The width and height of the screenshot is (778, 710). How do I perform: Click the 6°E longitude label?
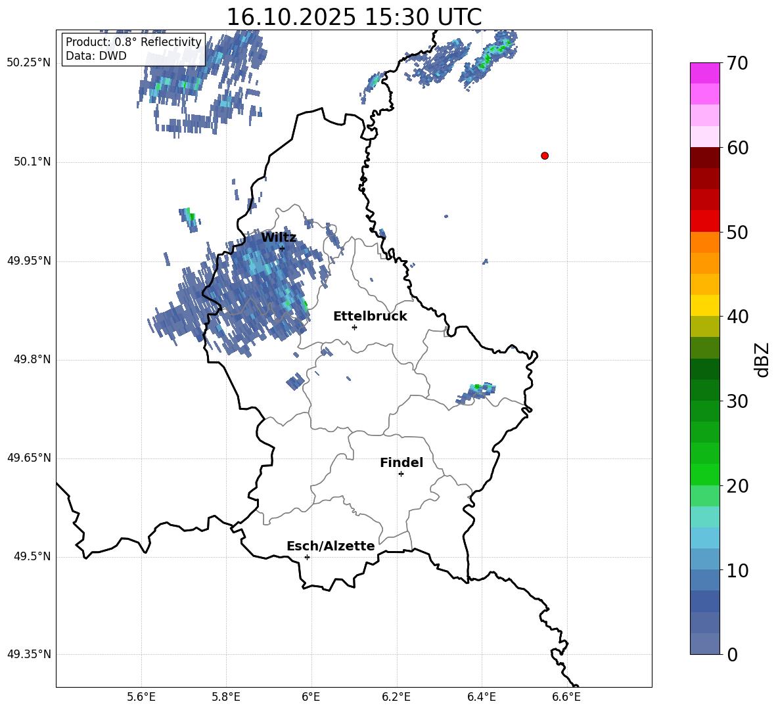click(311, 697)
